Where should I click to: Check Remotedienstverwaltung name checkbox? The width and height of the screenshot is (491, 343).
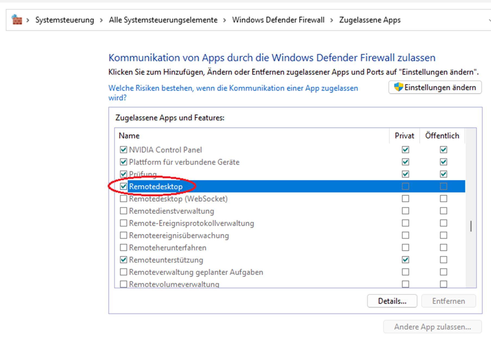[124, 211]
